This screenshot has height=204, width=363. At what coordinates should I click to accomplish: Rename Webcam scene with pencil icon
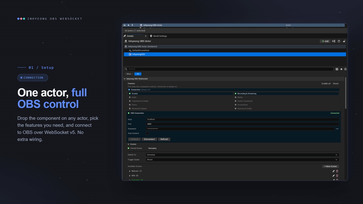(334, 171)
